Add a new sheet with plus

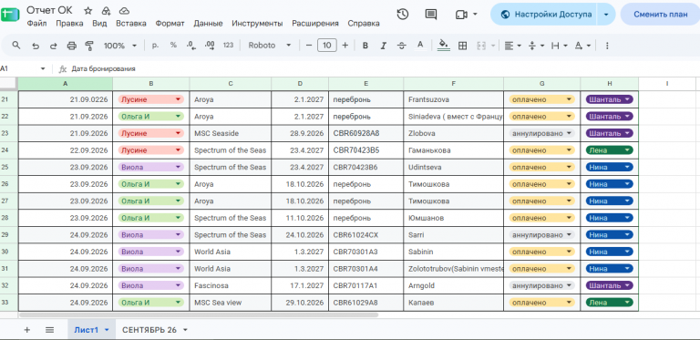click(x=26, y=330)
